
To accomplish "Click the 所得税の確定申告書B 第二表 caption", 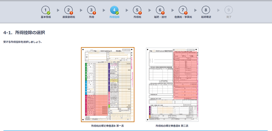I will tap(172, 126).
